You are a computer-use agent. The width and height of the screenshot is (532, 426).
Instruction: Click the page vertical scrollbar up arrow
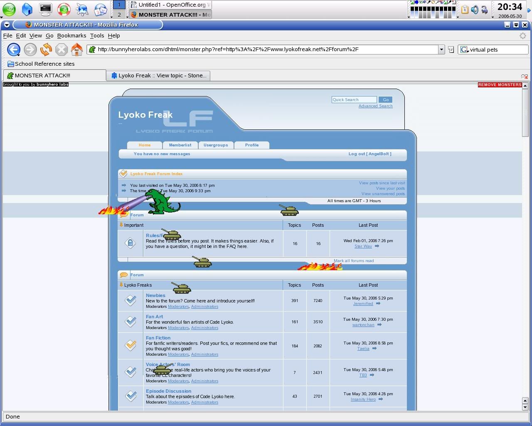525,86
